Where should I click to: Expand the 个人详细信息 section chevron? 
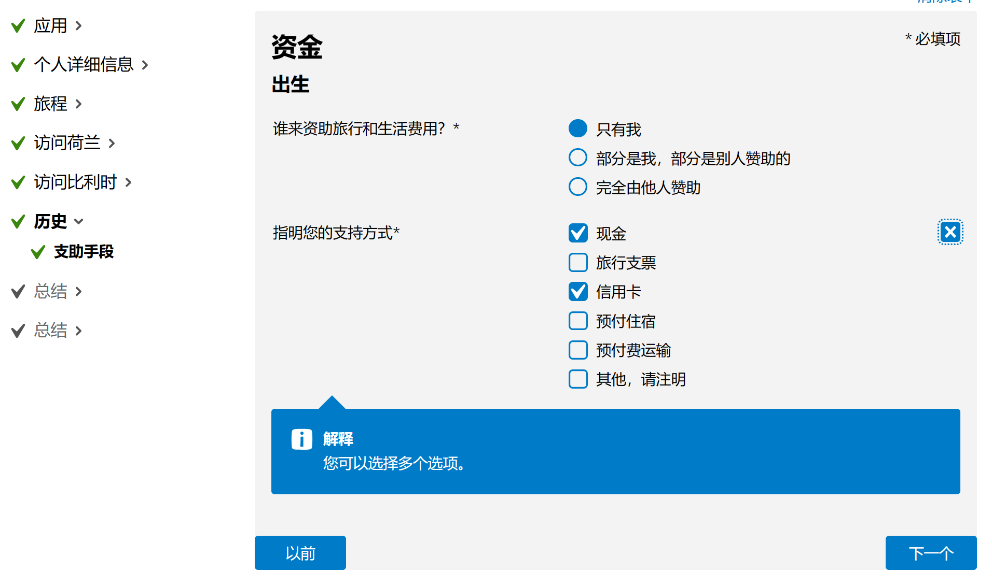[x=145, y=65]
